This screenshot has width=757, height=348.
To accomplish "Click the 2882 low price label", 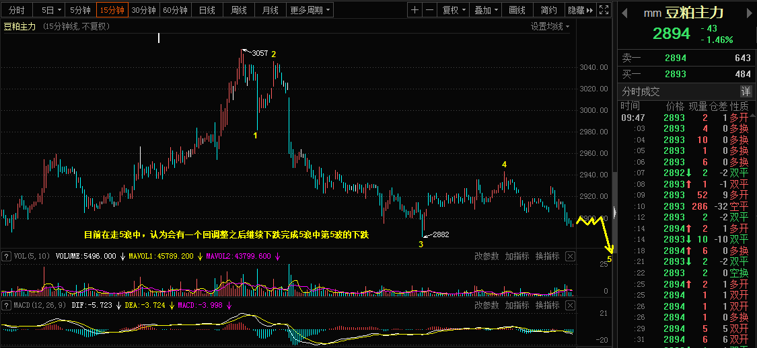I will [x=441, y=234].
